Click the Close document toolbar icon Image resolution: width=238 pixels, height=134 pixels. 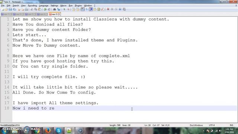point(19,9)
